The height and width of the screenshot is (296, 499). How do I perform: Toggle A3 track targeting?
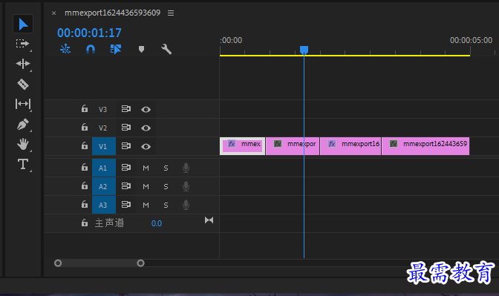pyautogui.click(x=104, y=205)
